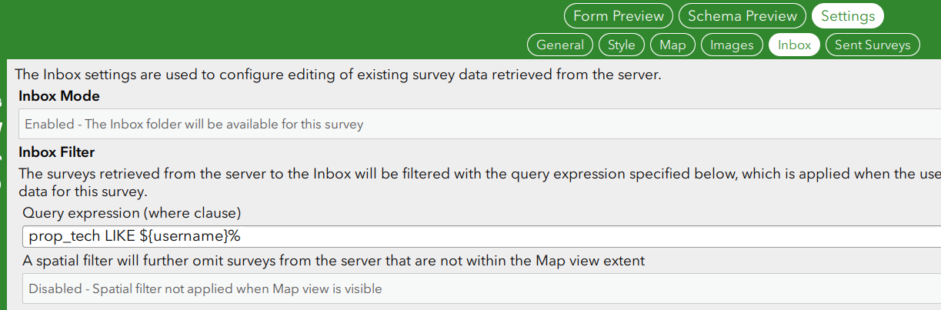Image resolution: width=941 pixels, height=310 pixels.
Task: Open the Sent Surveys sub-tab
Action: pos(873,45)
